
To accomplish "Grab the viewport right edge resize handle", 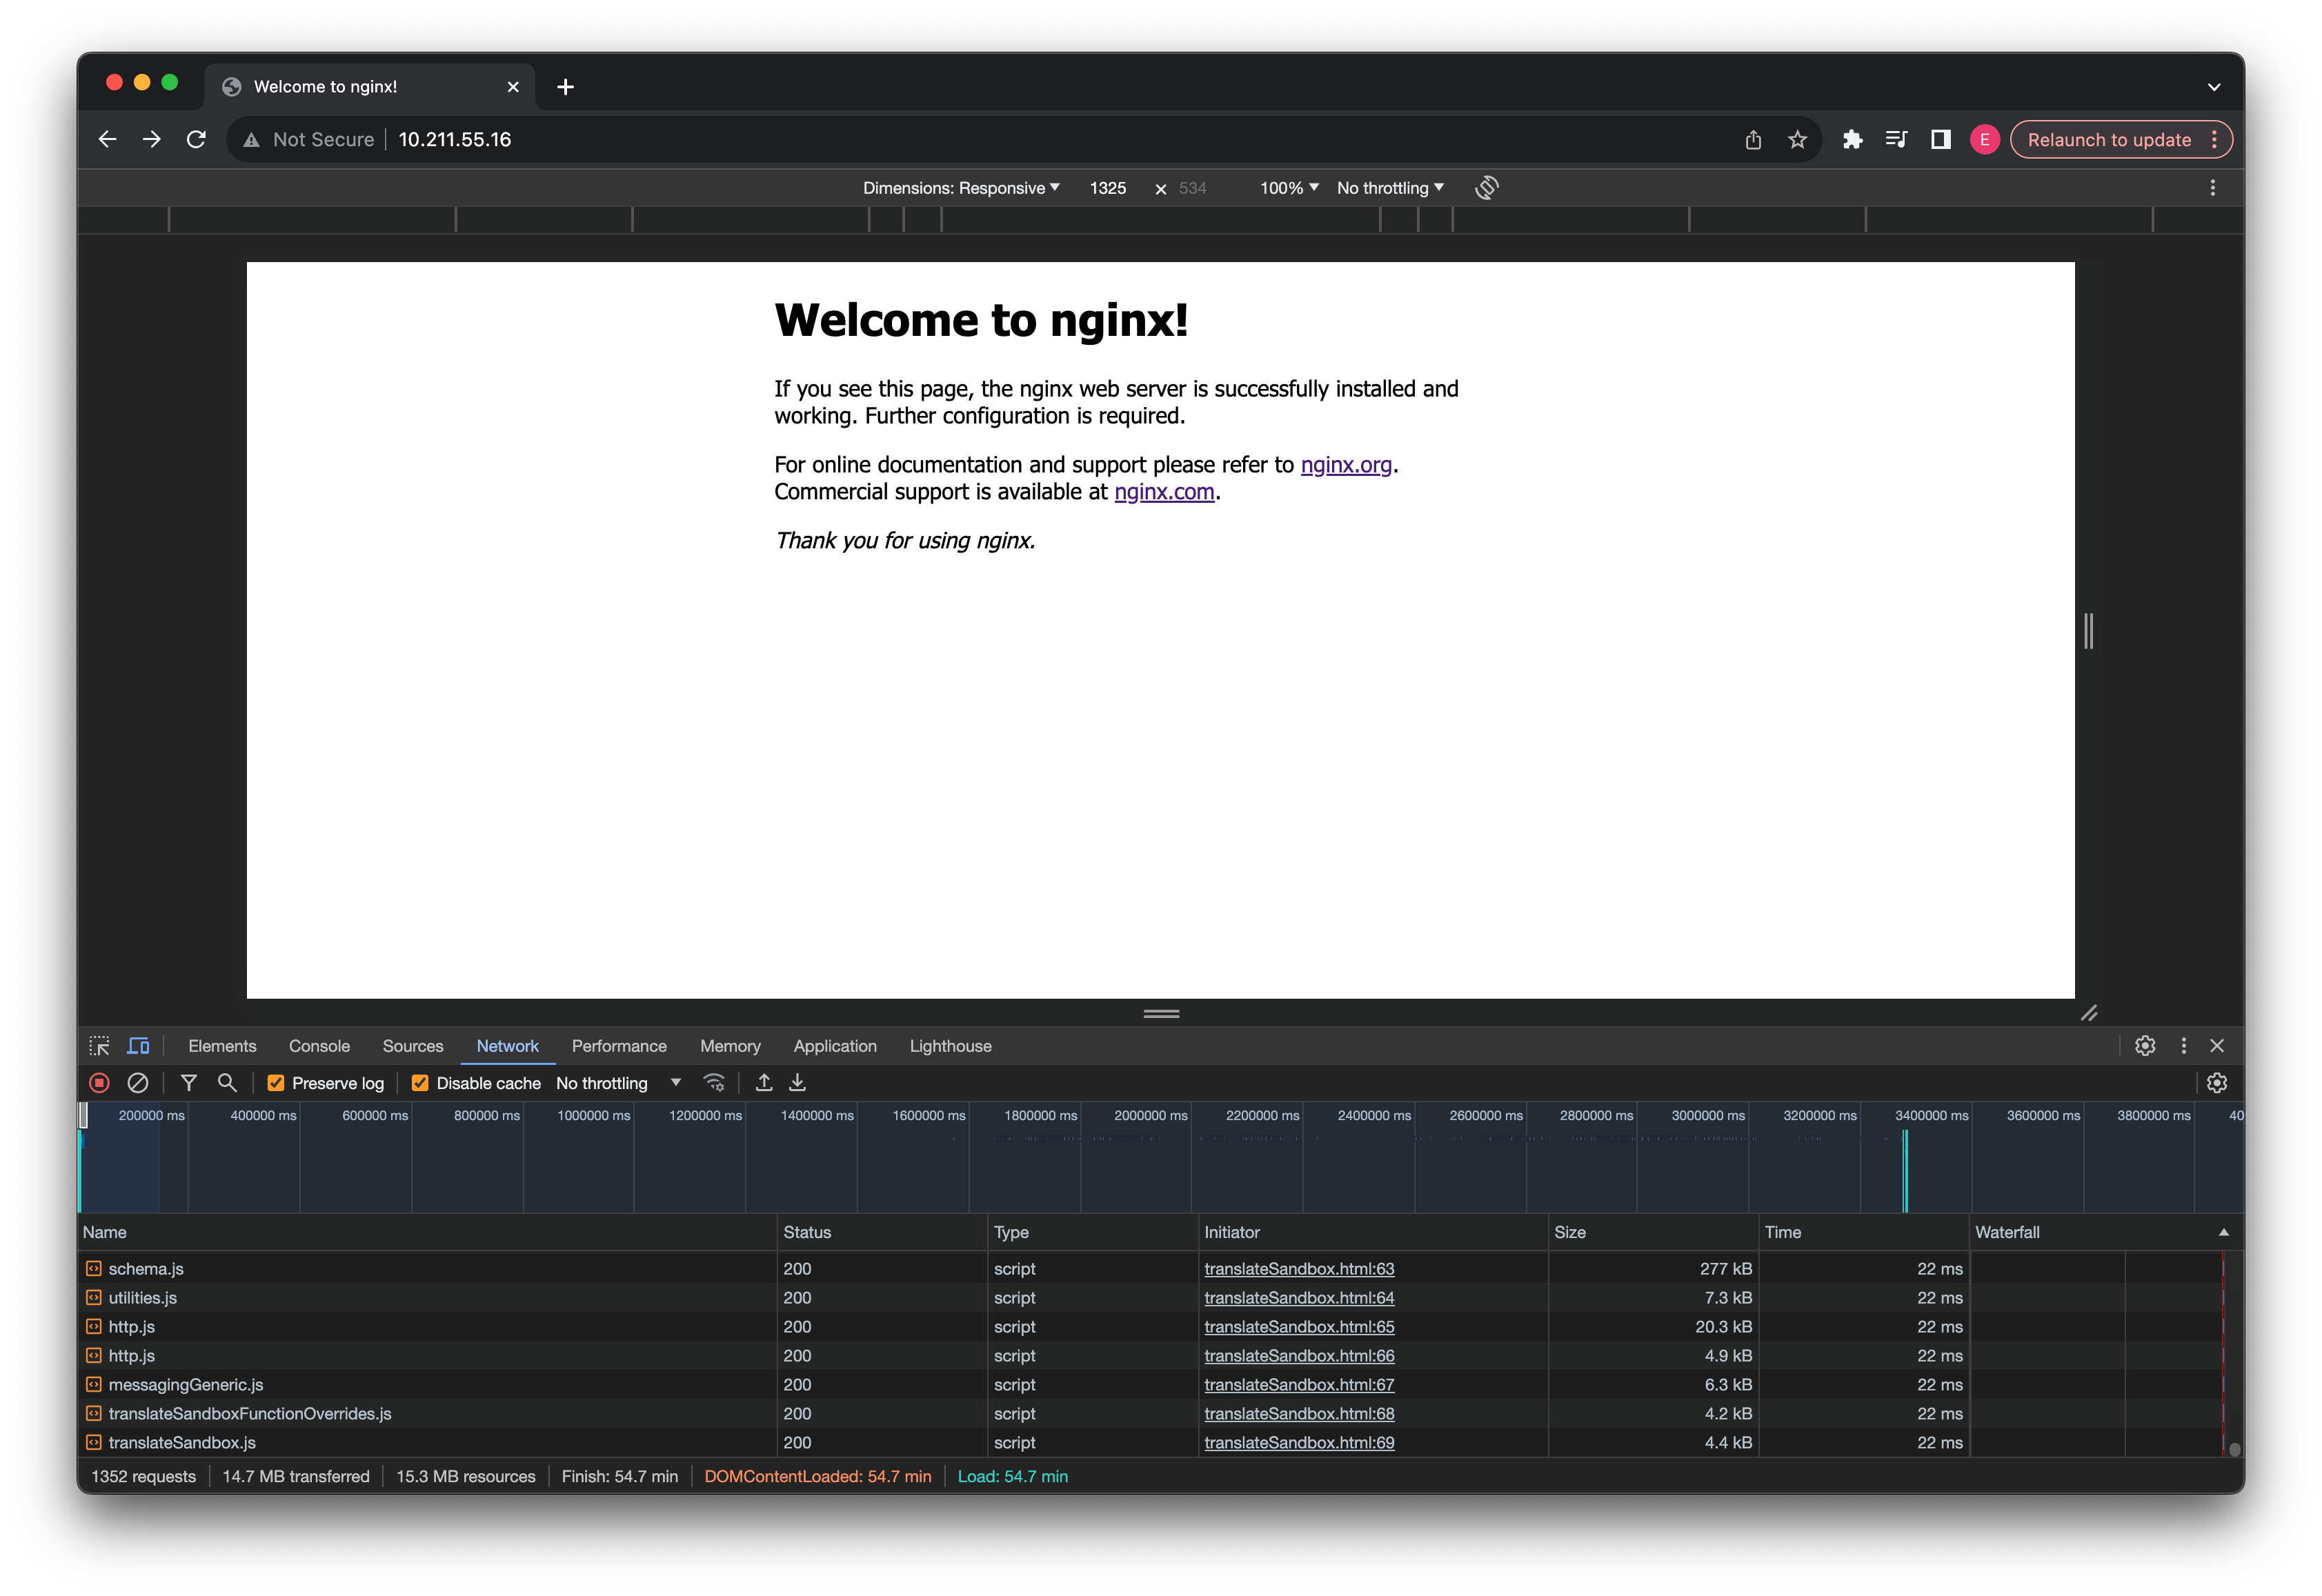I will tap(2088, 631).
